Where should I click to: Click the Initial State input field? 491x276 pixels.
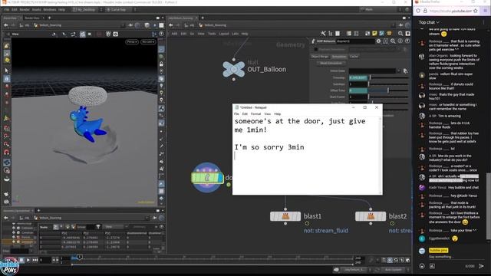pos(372,71)
